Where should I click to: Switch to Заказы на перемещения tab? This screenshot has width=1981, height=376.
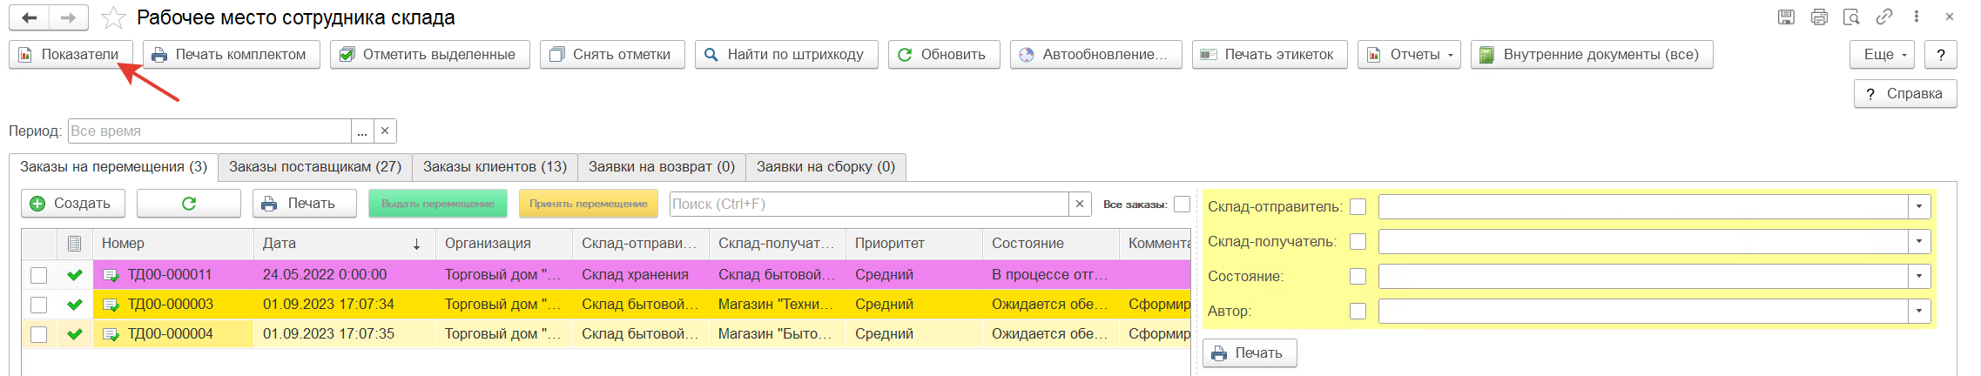(113, 166)
